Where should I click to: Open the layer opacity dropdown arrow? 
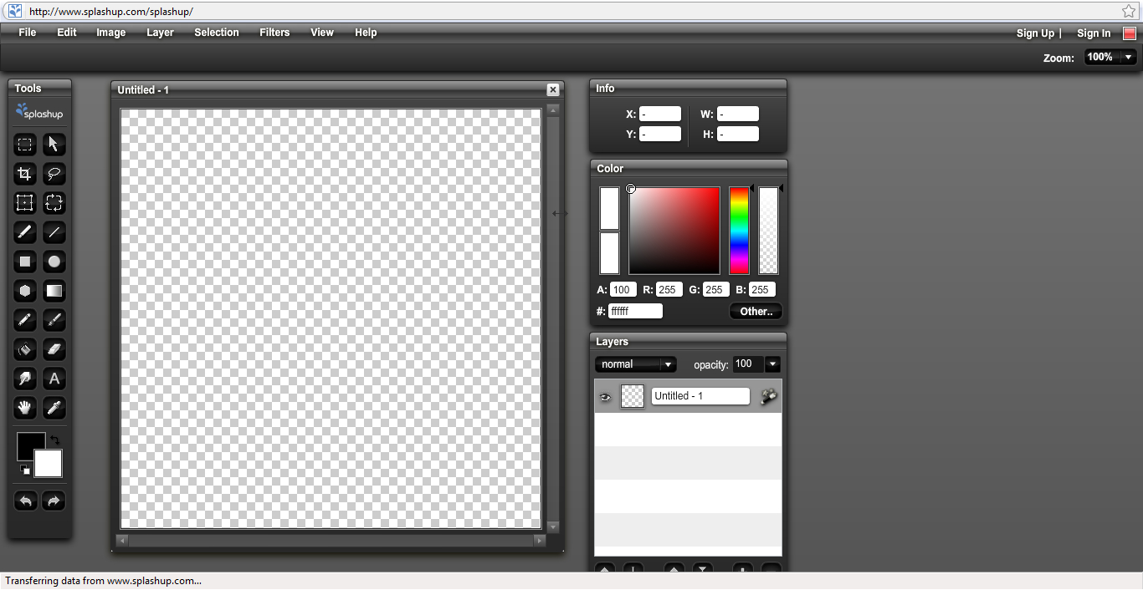click(x=772, y=364)
